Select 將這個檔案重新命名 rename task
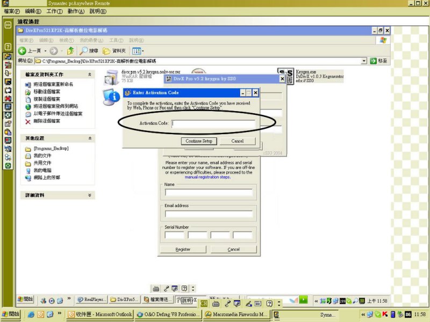This screenshot has width=430, height=322. pos(53,84)
